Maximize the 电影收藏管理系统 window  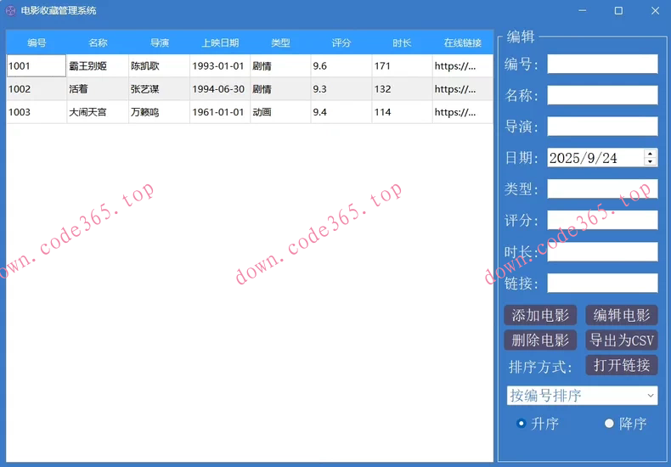[618, 11]
